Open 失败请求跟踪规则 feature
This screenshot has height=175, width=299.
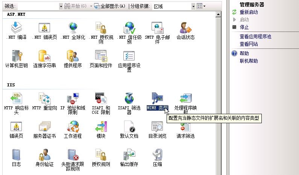pyautogui.click(x=73, y=160)
